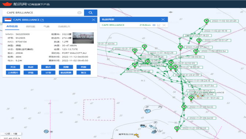Screen dimensions: 246x139
Task: Click the 航线预测 route prediction button
Action: [x=66, y=72]
